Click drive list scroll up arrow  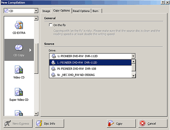pyautogui.click(x=134, y=62)
